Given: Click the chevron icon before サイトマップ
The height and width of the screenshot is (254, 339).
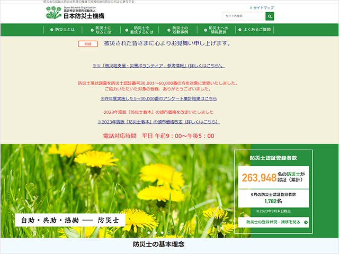Looking at the screenshot, I should point(251,8).
